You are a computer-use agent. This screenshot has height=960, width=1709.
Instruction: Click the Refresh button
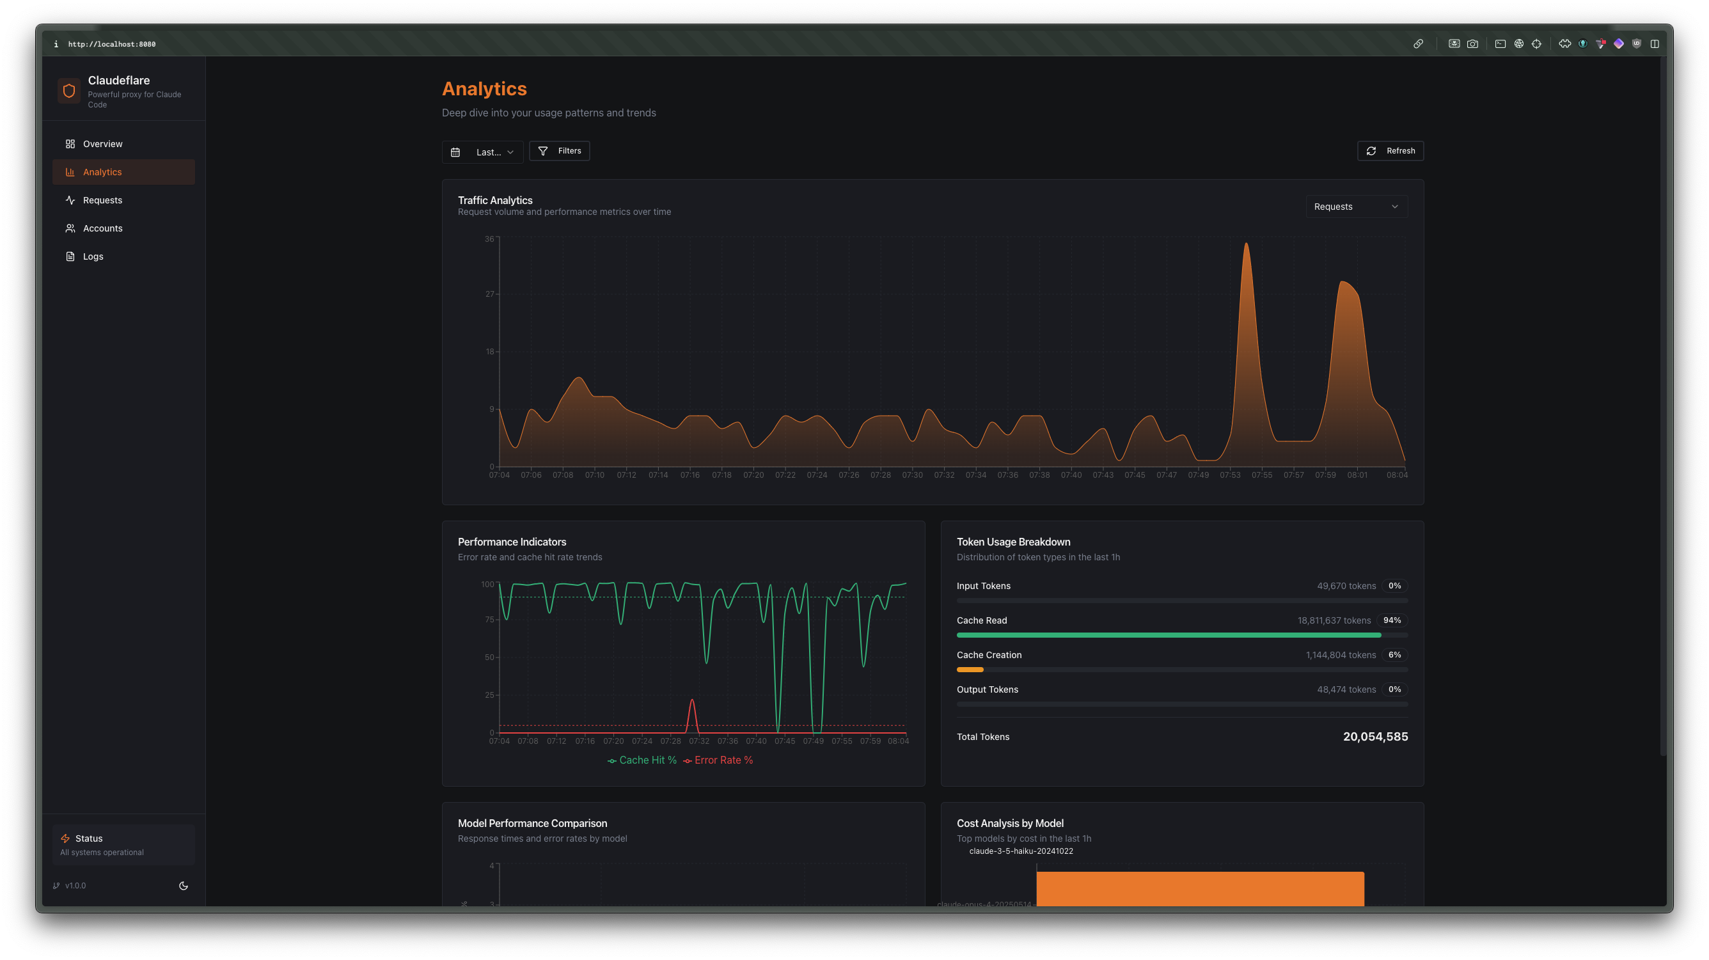(x=1390, y=150)
